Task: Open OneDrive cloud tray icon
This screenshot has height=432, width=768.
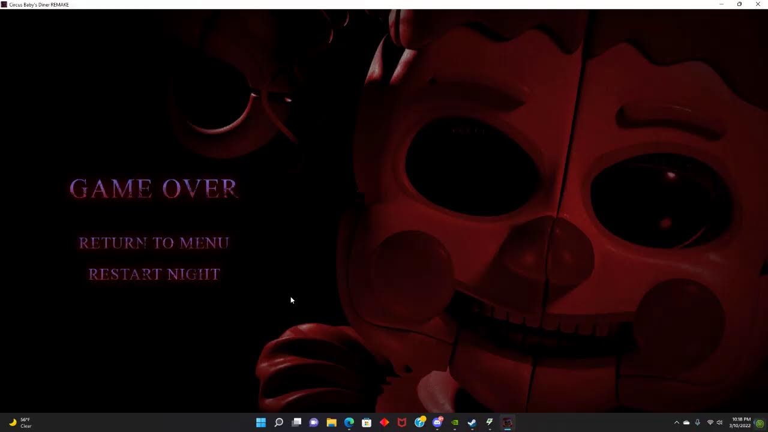Action: [686, 423]
